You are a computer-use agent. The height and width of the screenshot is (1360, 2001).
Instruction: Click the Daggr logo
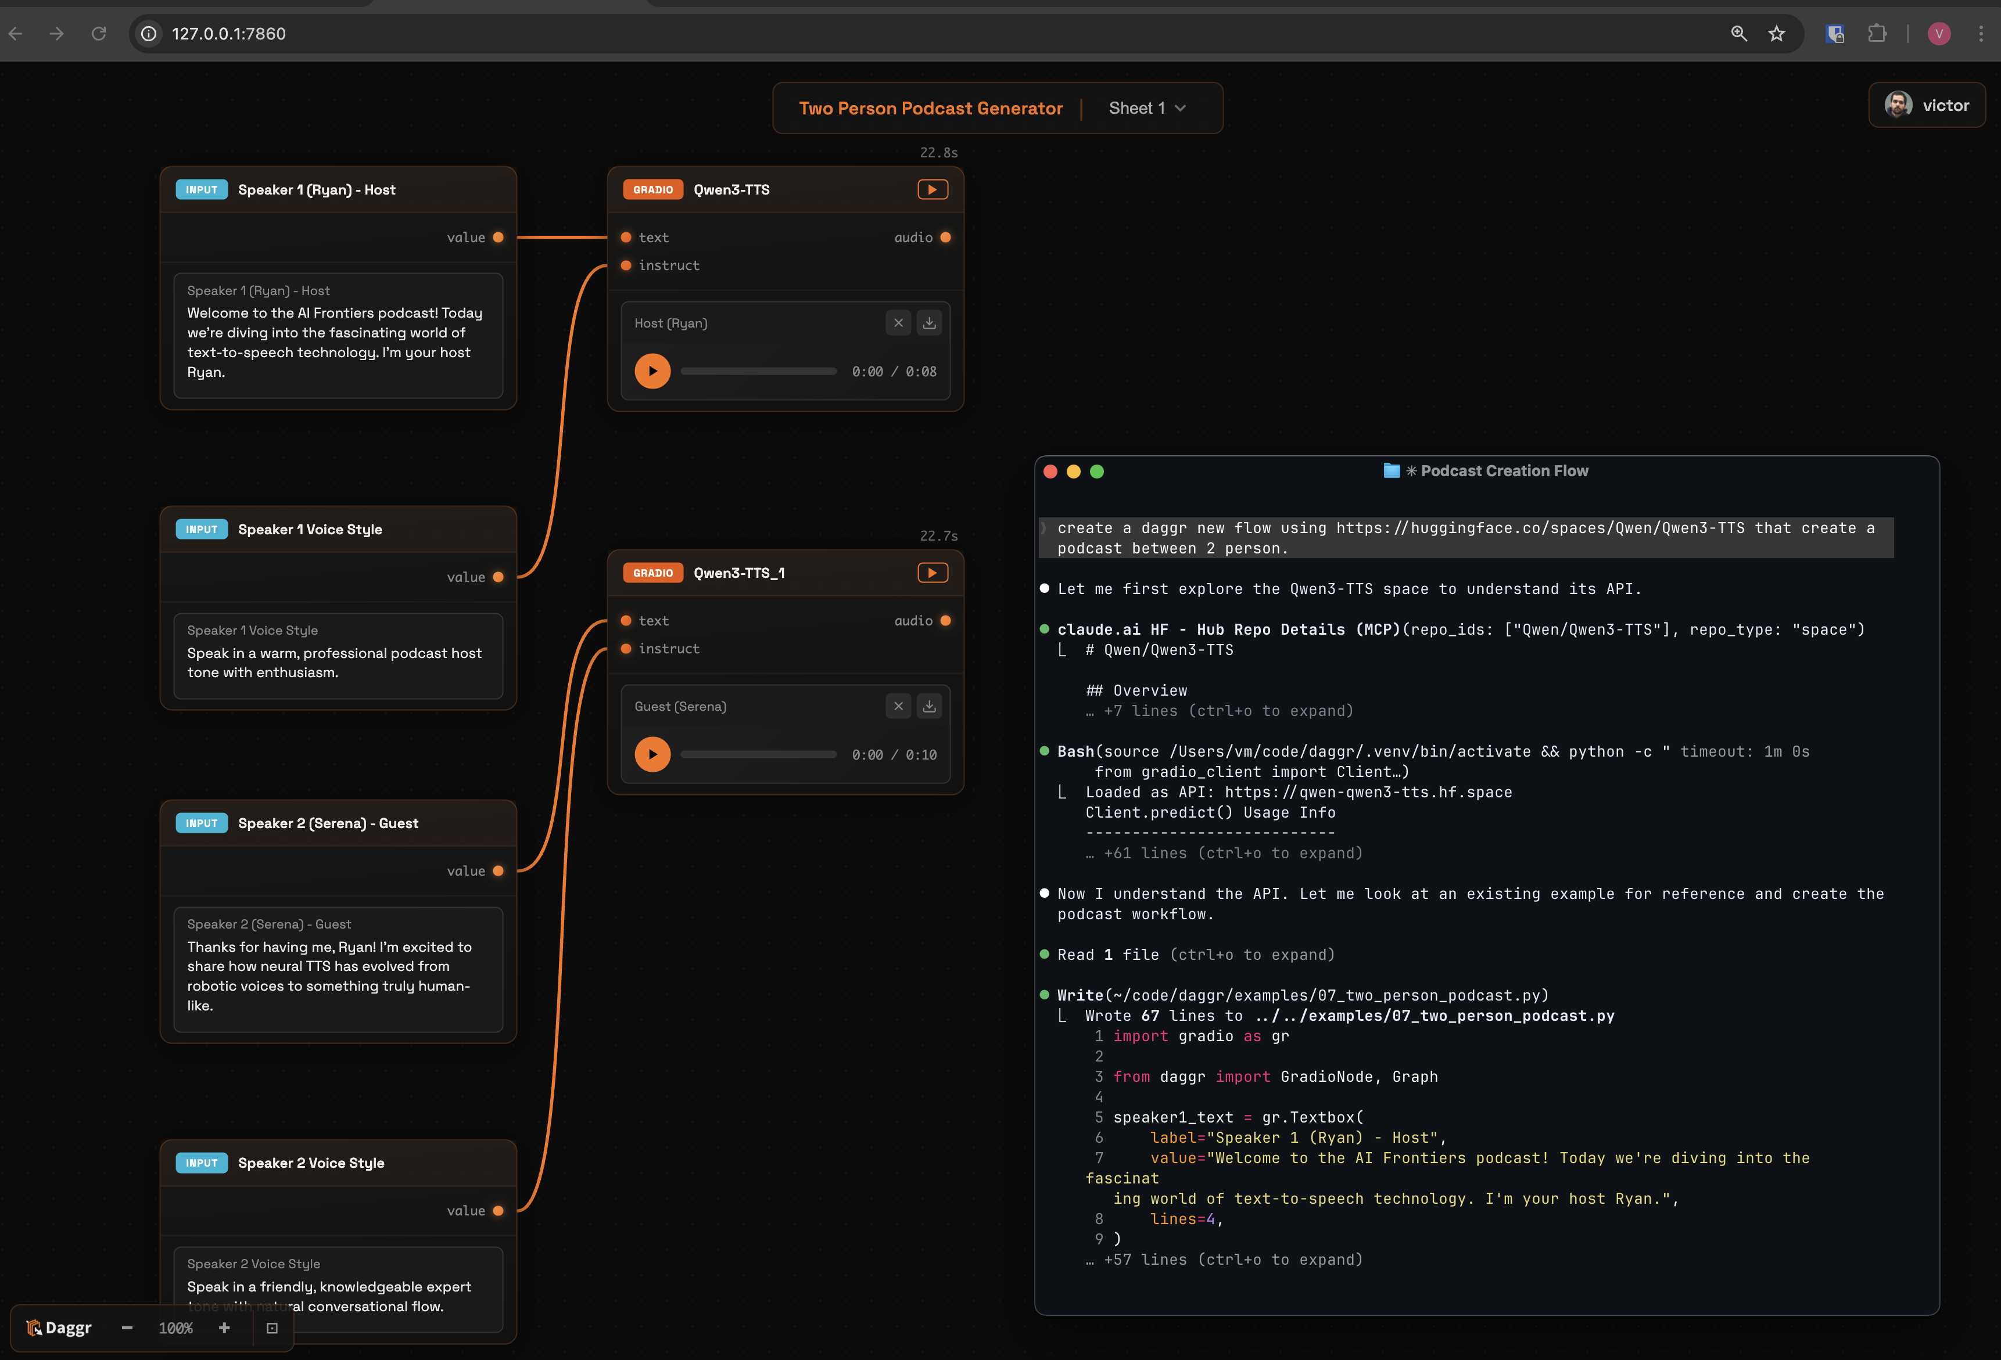coord(59,1328)
